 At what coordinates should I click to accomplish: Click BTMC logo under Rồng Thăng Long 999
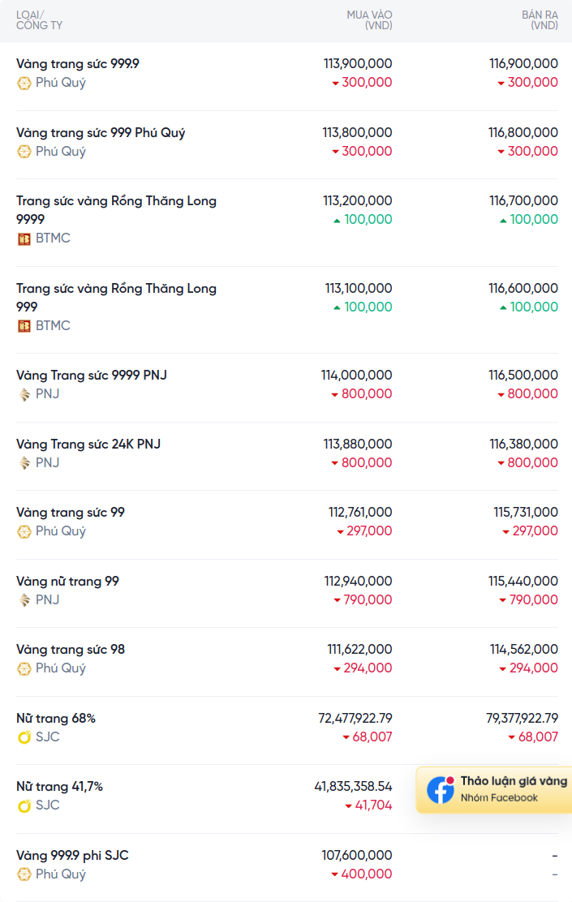(x=24, y=326)
